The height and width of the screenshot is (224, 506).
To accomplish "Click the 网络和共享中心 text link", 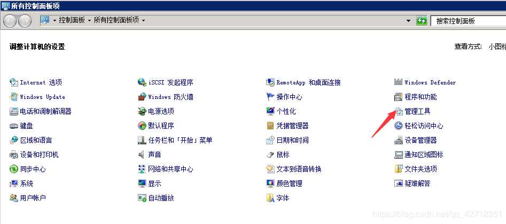I will (170, 169).
